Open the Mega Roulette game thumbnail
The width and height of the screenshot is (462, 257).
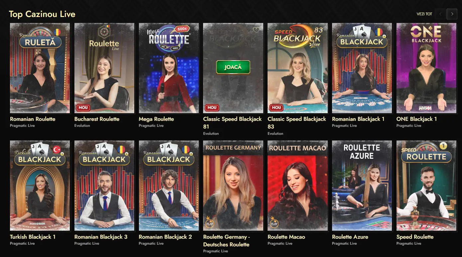(169, 68)
